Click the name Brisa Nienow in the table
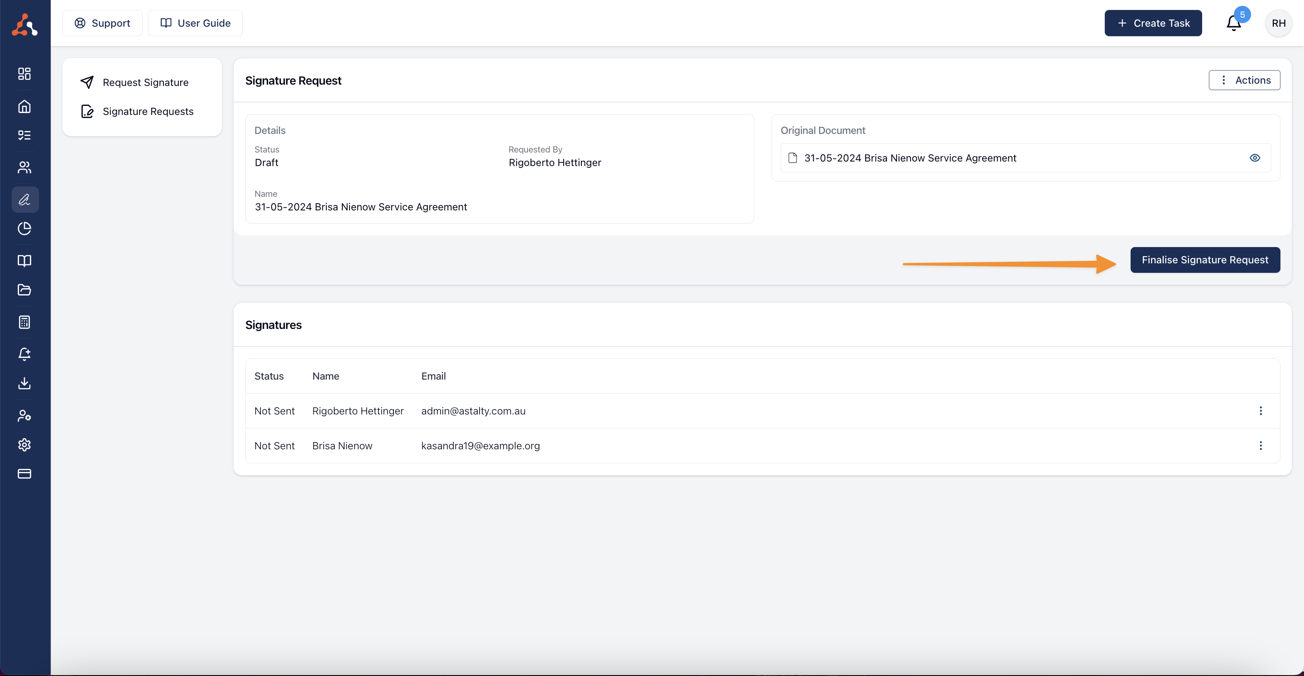Viewport: 1304px width, 676px height. click(x=342, y=446)
